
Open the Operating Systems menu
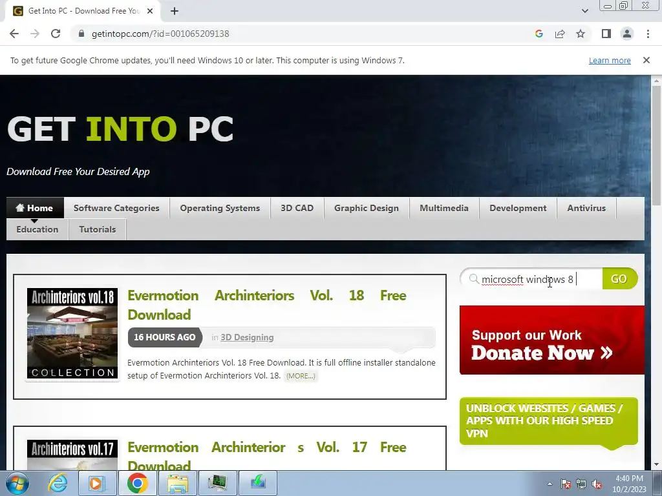pyautogui.click(x=220, y=208)
